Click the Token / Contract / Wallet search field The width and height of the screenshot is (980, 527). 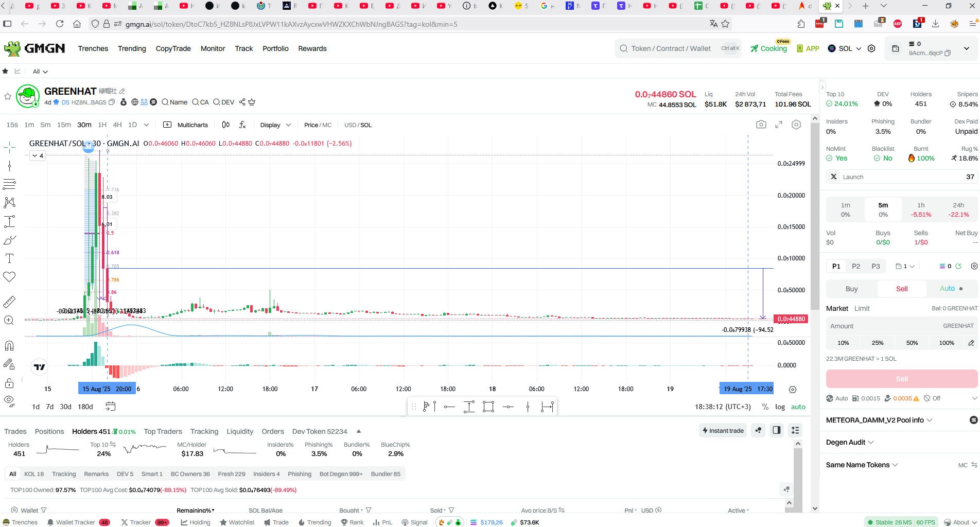678,48
